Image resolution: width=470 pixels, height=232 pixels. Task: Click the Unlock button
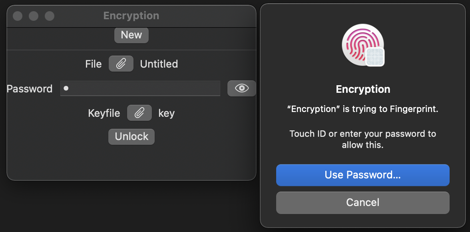(x=131, y=137)
